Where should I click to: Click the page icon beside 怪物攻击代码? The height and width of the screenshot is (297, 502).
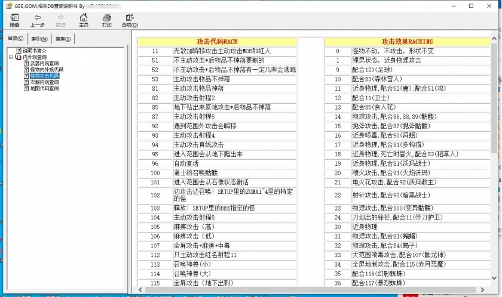pos(26,76)
